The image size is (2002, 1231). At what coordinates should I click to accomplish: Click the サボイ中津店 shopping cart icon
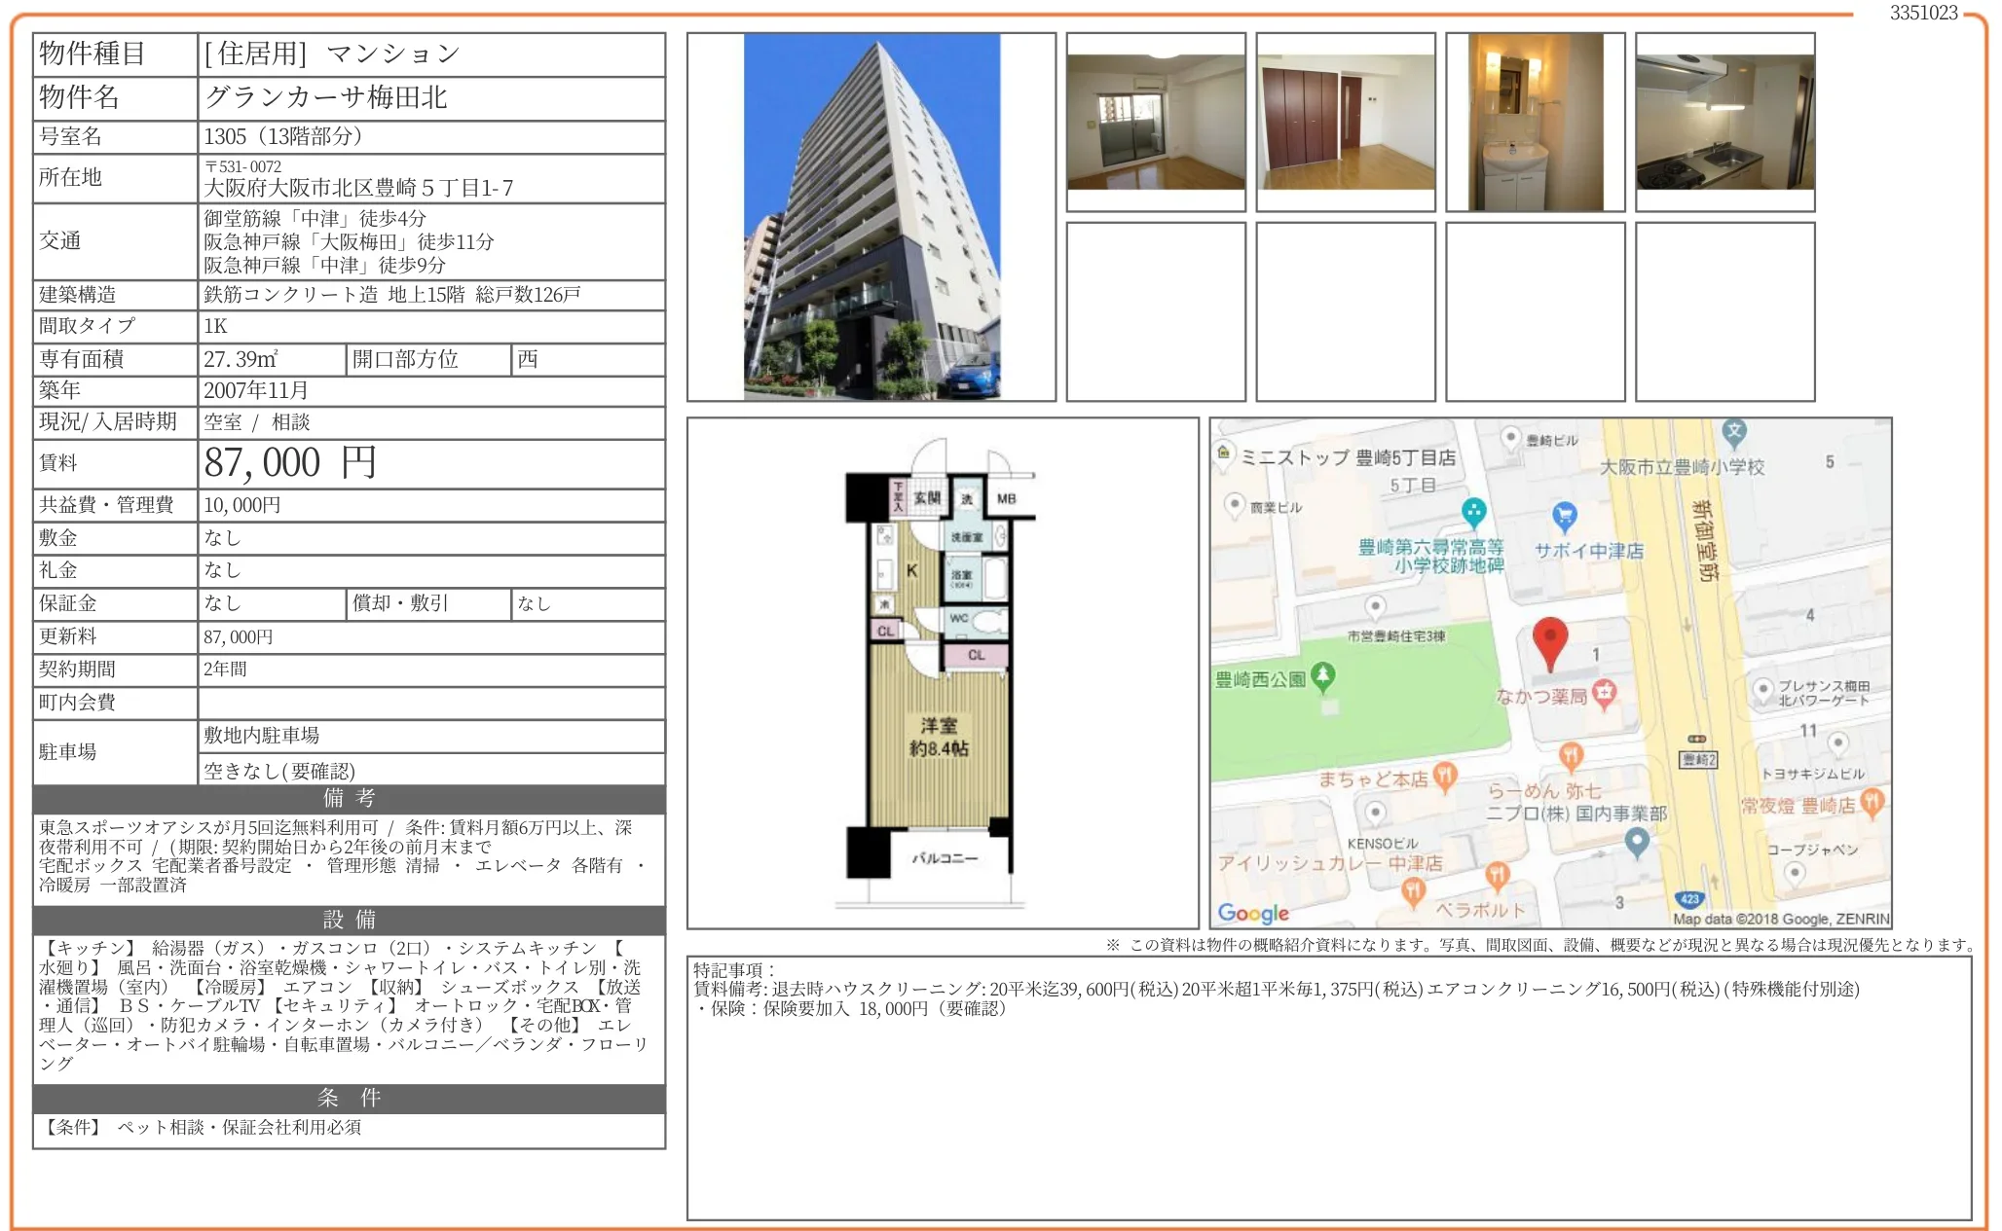1564,515
